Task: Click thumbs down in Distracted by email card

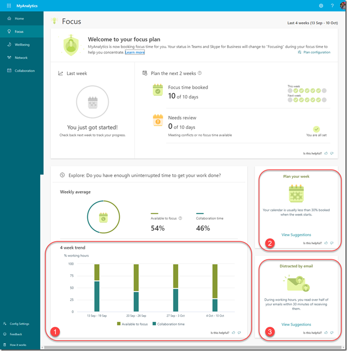Action: pyautogui.click(x=332, y=333)
